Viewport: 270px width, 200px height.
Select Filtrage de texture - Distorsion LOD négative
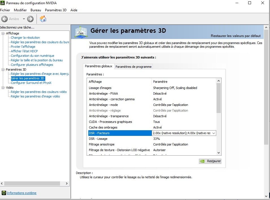[152, 150]
